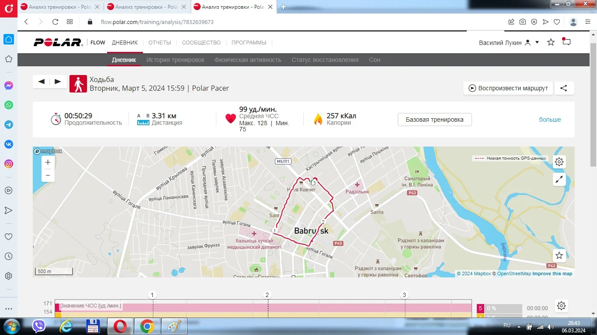Open settings gear in Opera sidebar
The width and height of the screenshot is (597, 335).
tap(9, 276)
